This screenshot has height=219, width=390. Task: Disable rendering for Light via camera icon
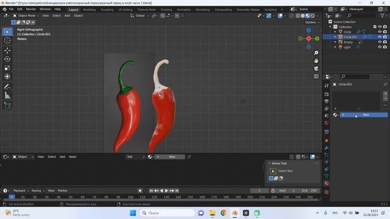click(385, 47)
